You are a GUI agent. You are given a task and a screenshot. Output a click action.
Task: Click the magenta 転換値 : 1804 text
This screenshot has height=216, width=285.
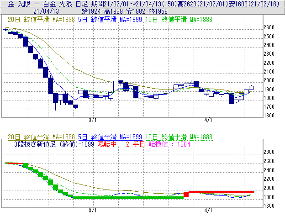pos(169,144)
